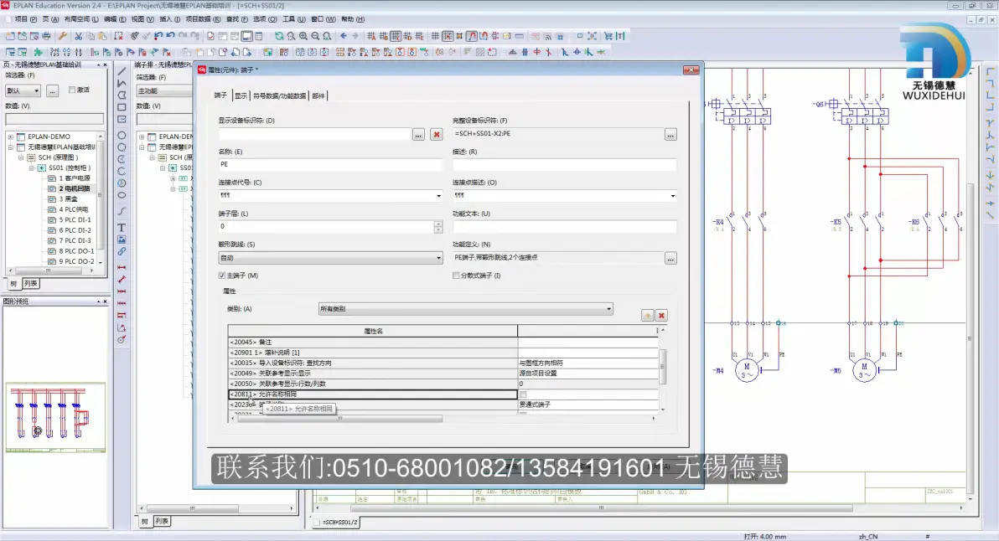This screenshot has height=541, width=999.
Task: Click browse button for 完整设备标识符
Action: pyautogui.click(x=670, y=134)
